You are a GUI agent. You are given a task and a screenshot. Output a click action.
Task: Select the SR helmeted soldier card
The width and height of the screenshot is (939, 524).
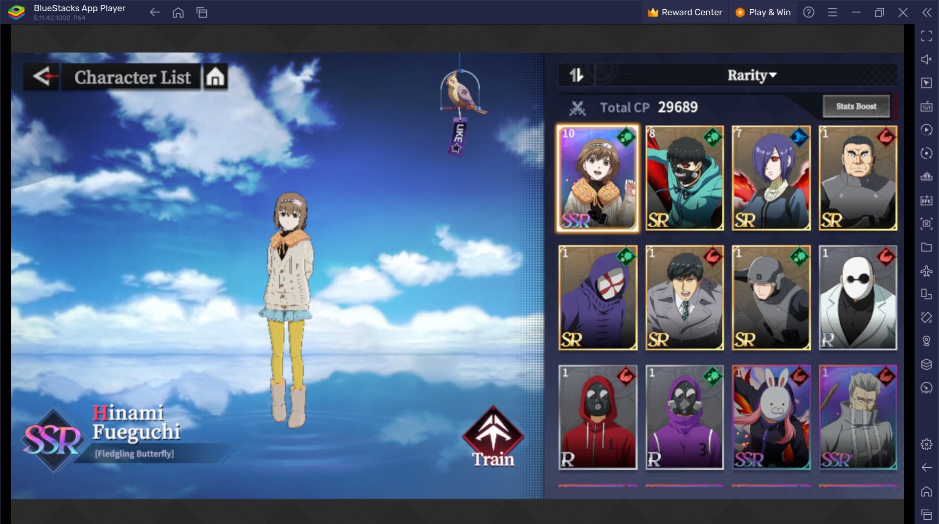click(771, 298)
